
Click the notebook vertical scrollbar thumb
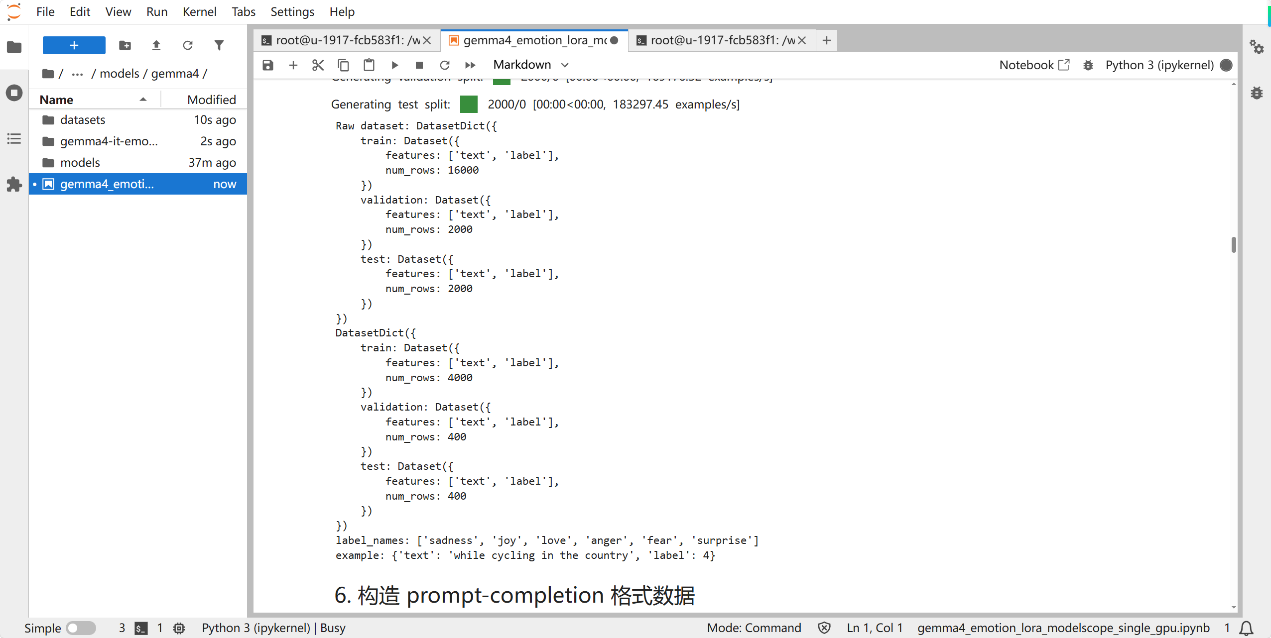point(1233,244)
